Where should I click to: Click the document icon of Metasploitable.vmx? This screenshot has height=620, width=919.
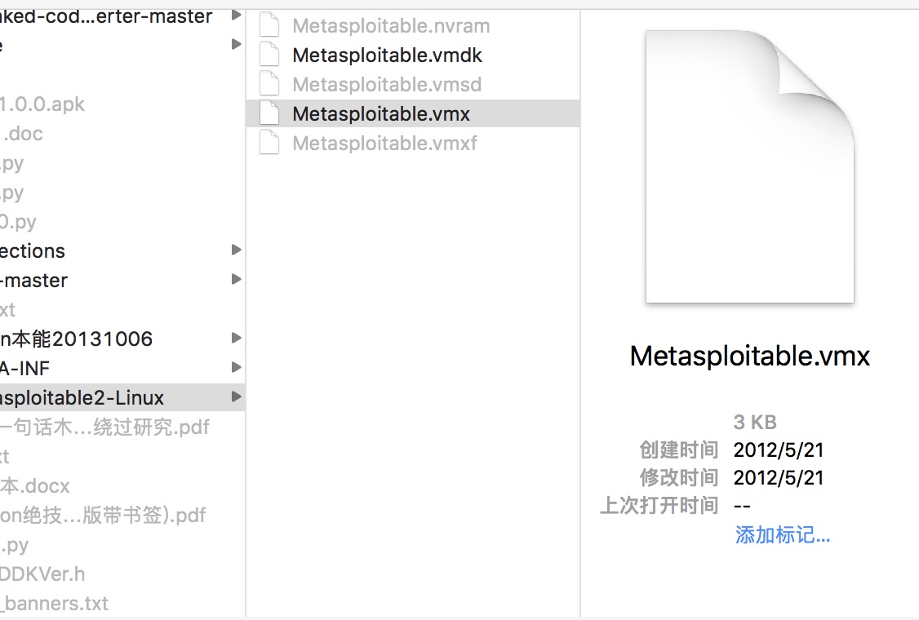269,113
